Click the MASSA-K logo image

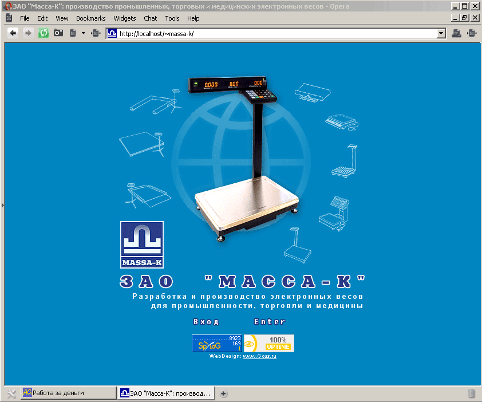(x=142, y=245)
